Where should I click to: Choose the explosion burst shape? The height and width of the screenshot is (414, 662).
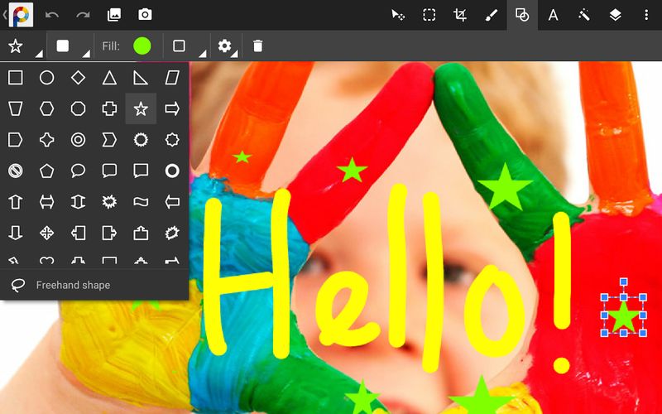click(109, 202)
